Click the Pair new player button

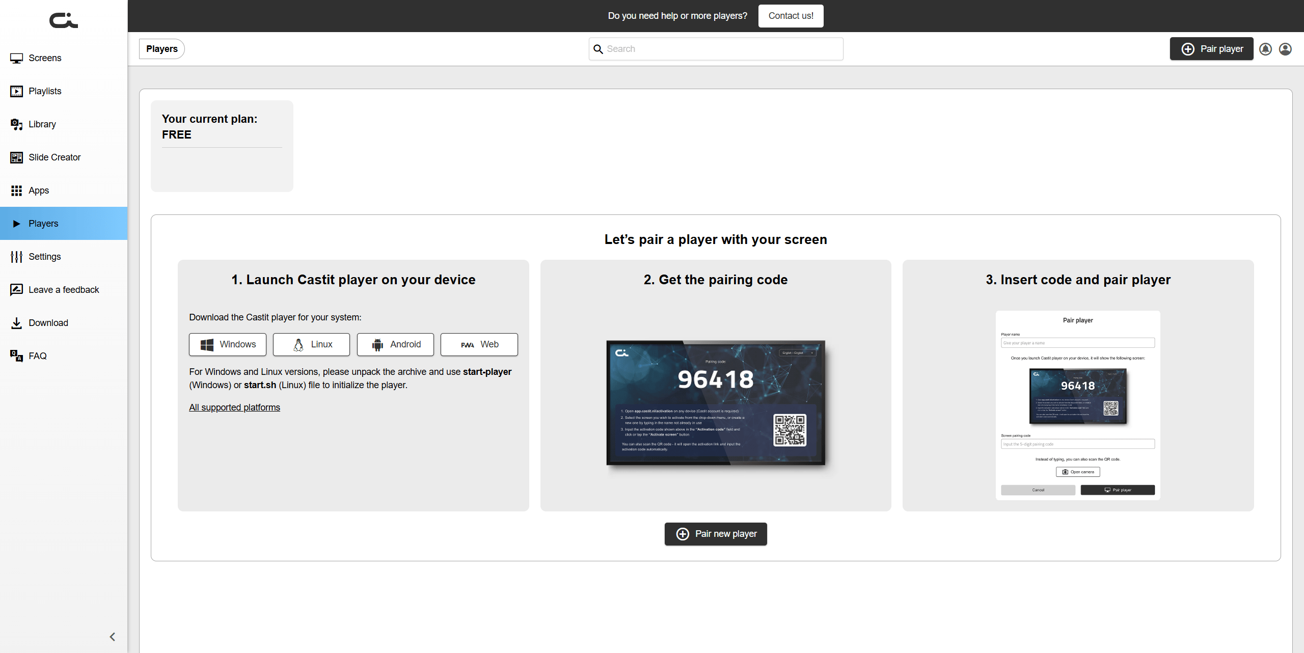click(x=716, y=534)
